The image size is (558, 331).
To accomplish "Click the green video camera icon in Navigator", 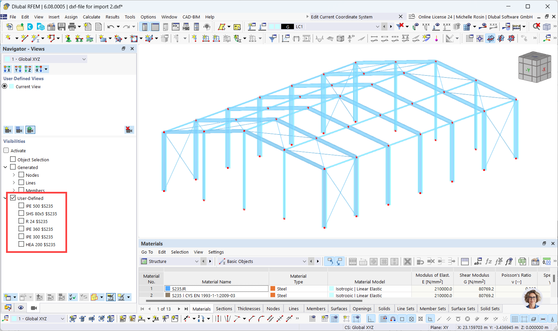I will coord(30,130).
